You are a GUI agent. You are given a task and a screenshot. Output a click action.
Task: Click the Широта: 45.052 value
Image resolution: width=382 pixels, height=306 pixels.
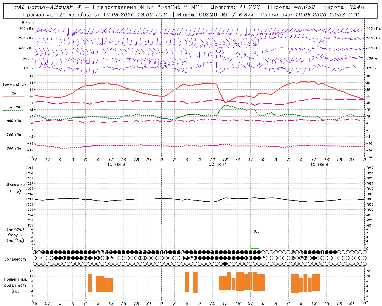[291, 7]
